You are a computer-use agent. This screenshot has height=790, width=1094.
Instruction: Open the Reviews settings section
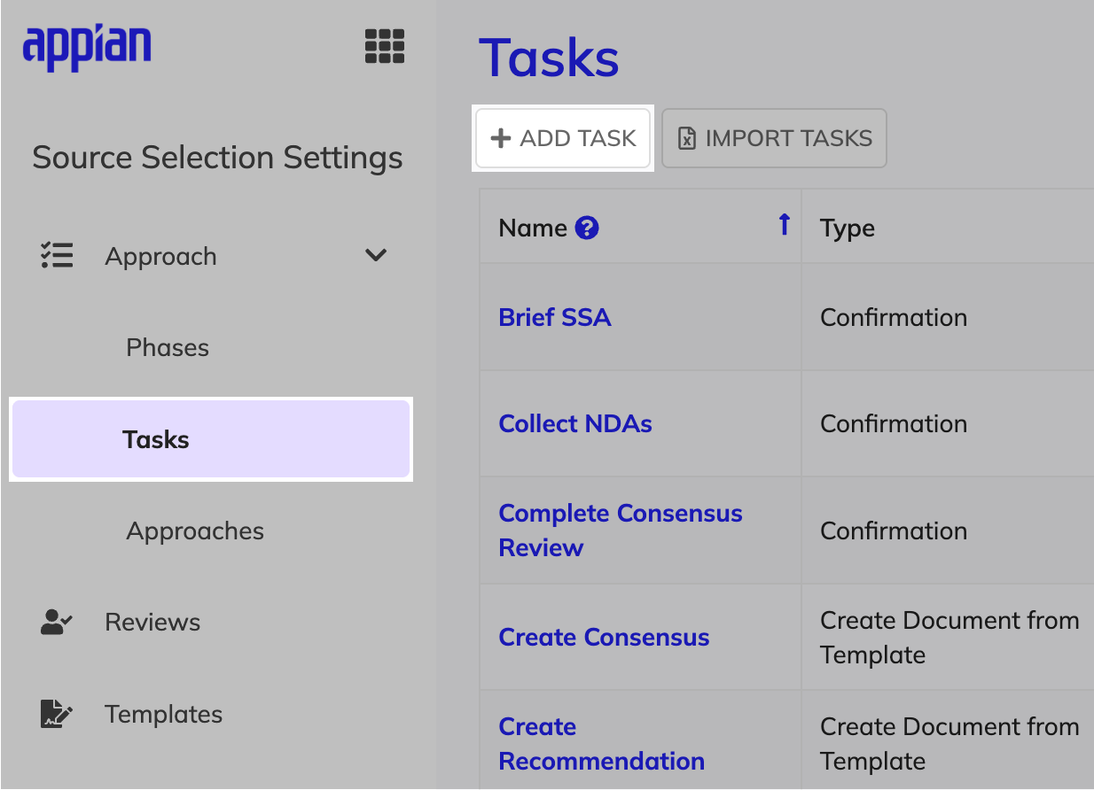pos(152,622)
